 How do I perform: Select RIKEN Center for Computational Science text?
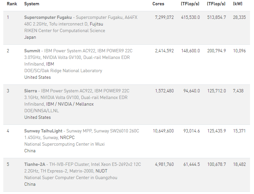pyautogui.click(x=65, y=31)
